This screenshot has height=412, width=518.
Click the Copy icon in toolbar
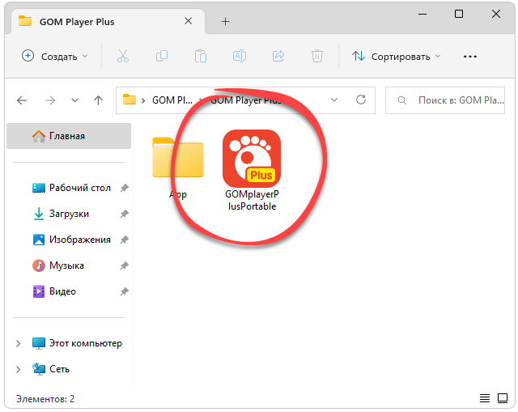tap(162, 56)
